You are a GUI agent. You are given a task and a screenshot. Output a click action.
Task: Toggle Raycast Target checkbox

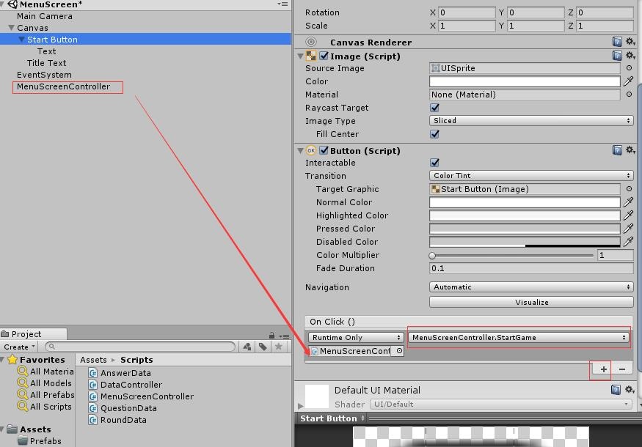tap(434, 108)
